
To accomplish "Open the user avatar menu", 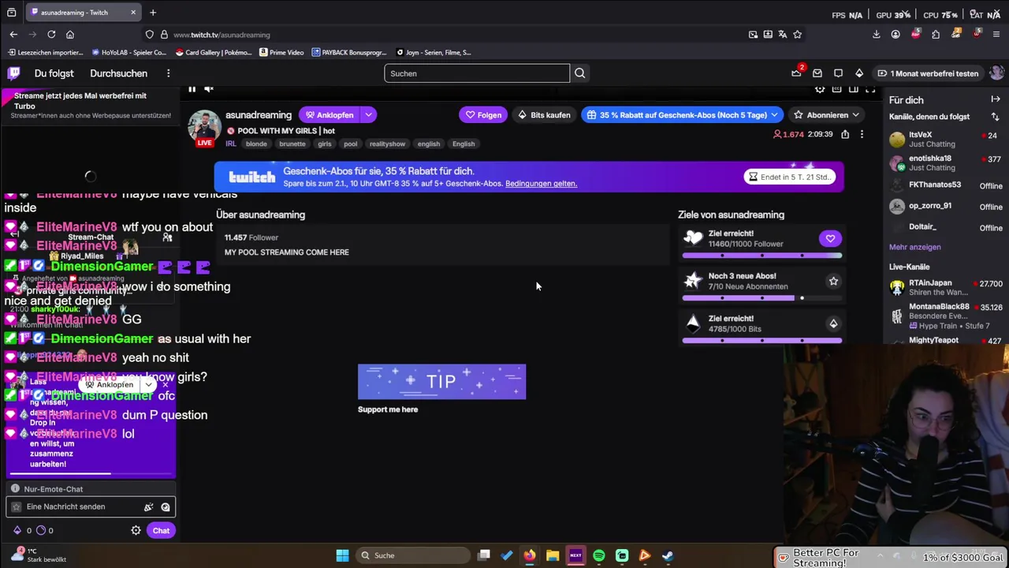I will [x=996, y=73].
